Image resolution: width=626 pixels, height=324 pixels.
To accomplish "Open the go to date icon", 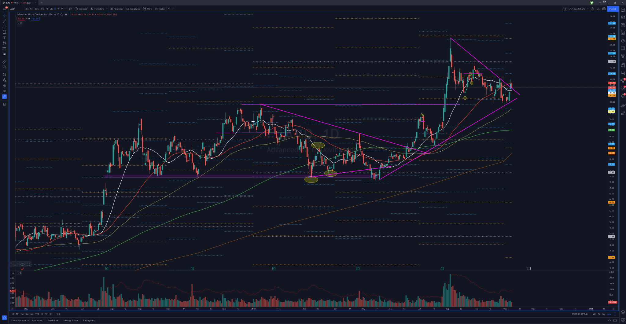I will (x=58, y=314).
